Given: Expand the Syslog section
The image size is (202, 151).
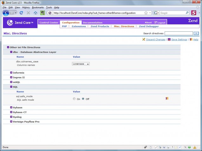Looking at the screenshot, I should 11,117.
